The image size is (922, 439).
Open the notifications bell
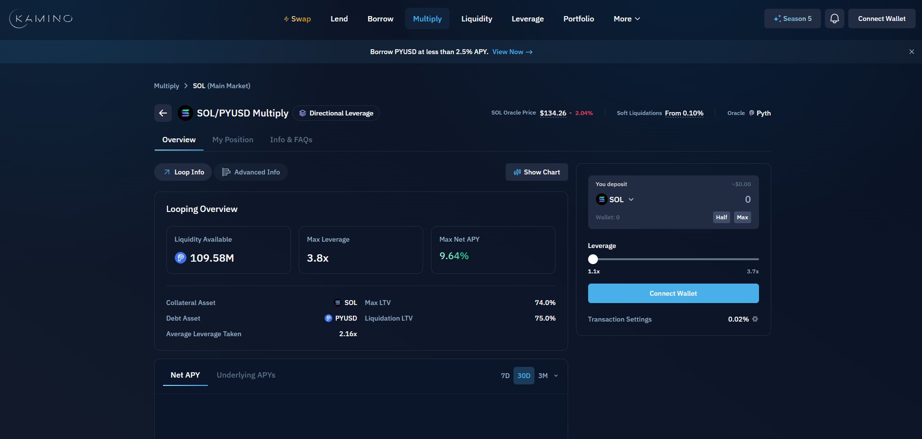[834, 19]
